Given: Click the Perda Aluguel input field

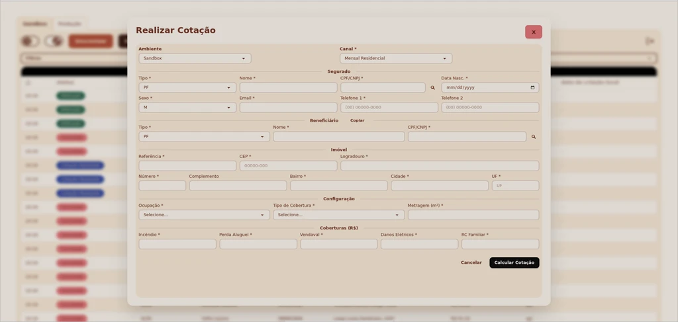Looking at the screenshot, I should pos(258,244).
